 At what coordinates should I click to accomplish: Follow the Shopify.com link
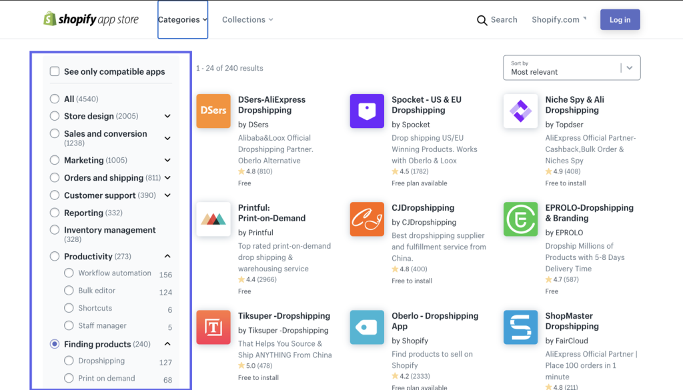(x=558, y=20)
